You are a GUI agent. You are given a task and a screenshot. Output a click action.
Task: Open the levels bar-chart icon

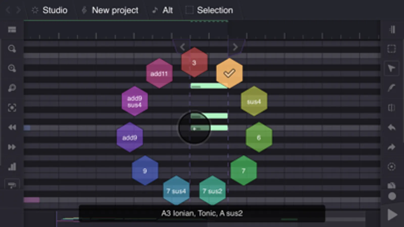(11, 166)
